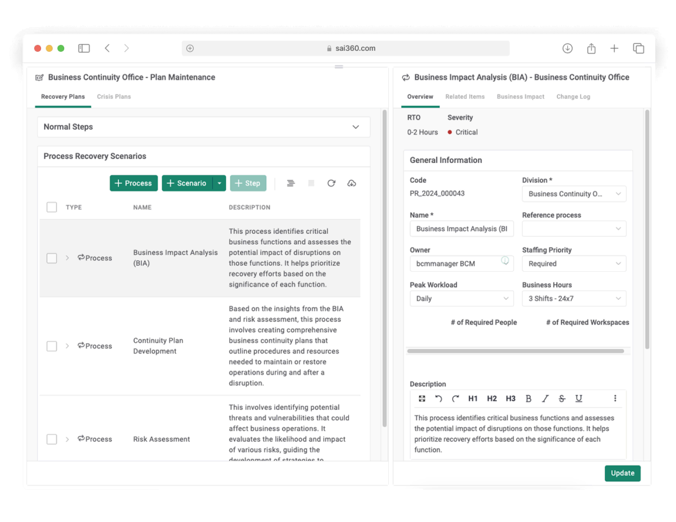676x522 pixels.
Task: Click the fullscreen icon in description editor
Action: (x=422, y=399)
